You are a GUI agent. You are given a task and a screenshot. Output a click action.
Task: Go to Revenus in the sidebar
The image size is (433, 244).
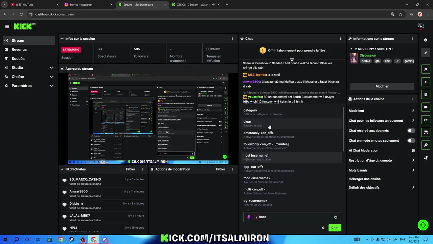(x=29, y=49)
